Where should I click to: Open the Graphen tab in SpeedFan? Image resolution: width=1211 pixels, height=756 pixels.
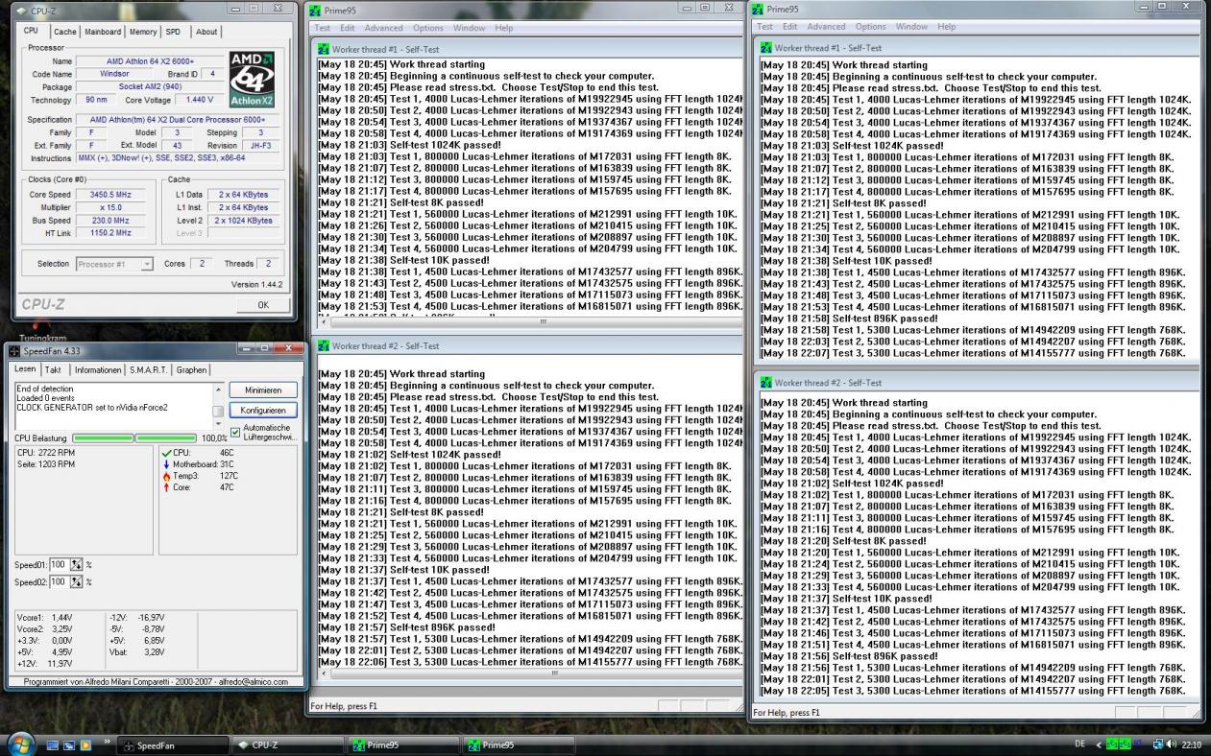(x=191, y=369)
